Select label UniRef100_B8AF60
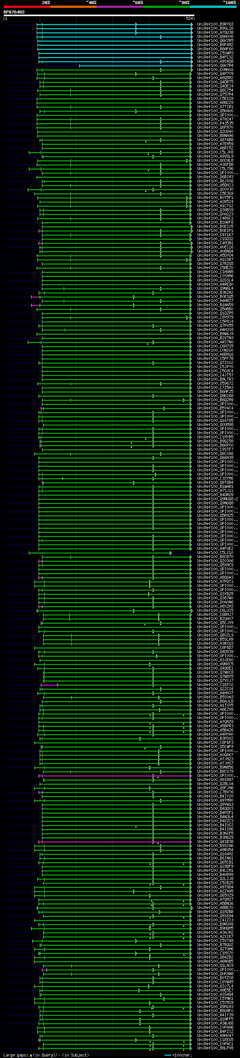 coord(215,49)
